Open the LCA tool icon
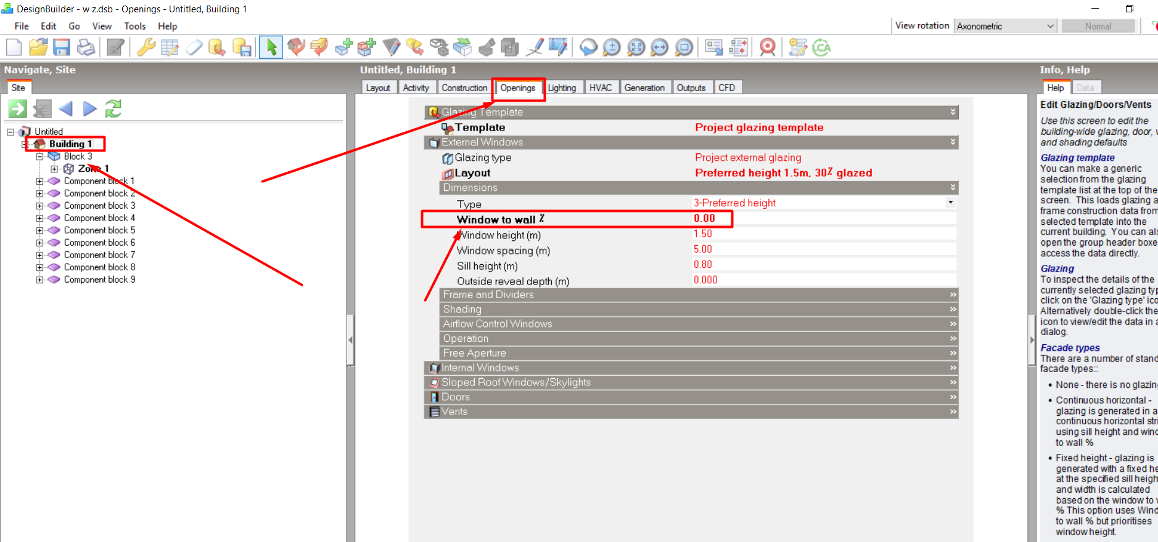The height and width of the screenshot is (542, 1158). pyautogui.click(x=821, y=47)
